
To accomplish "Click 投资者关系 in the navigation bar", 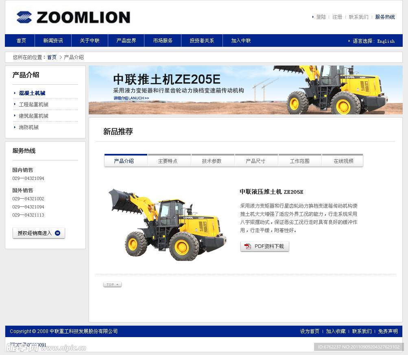I will click(202, 41).
